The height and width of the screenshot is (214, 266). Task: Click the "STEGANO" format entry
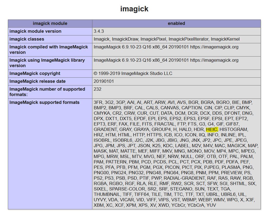point(181,189)
